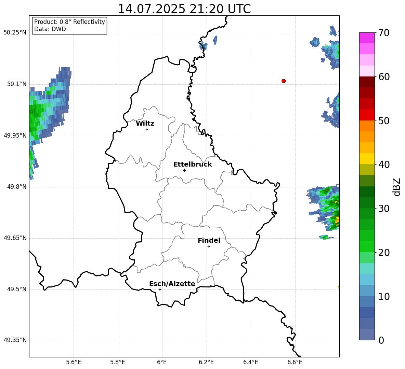Click the 50.1°N latitude label

(17, 84)
